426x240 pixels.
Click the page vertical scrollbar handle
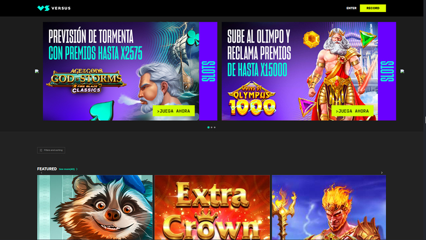[x=425, y=120]
